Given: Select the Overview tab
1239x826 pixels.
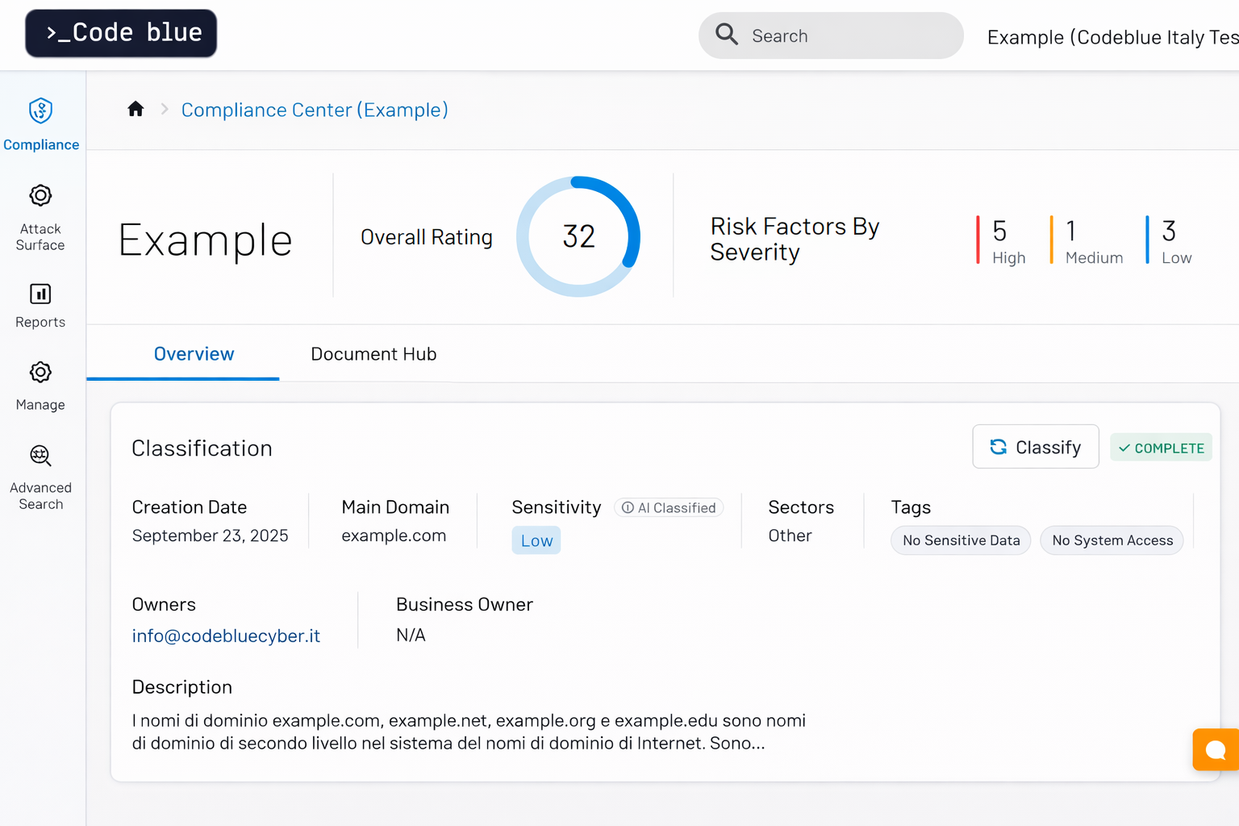Looking at the screenshot, I should click(x=194, y=353).
